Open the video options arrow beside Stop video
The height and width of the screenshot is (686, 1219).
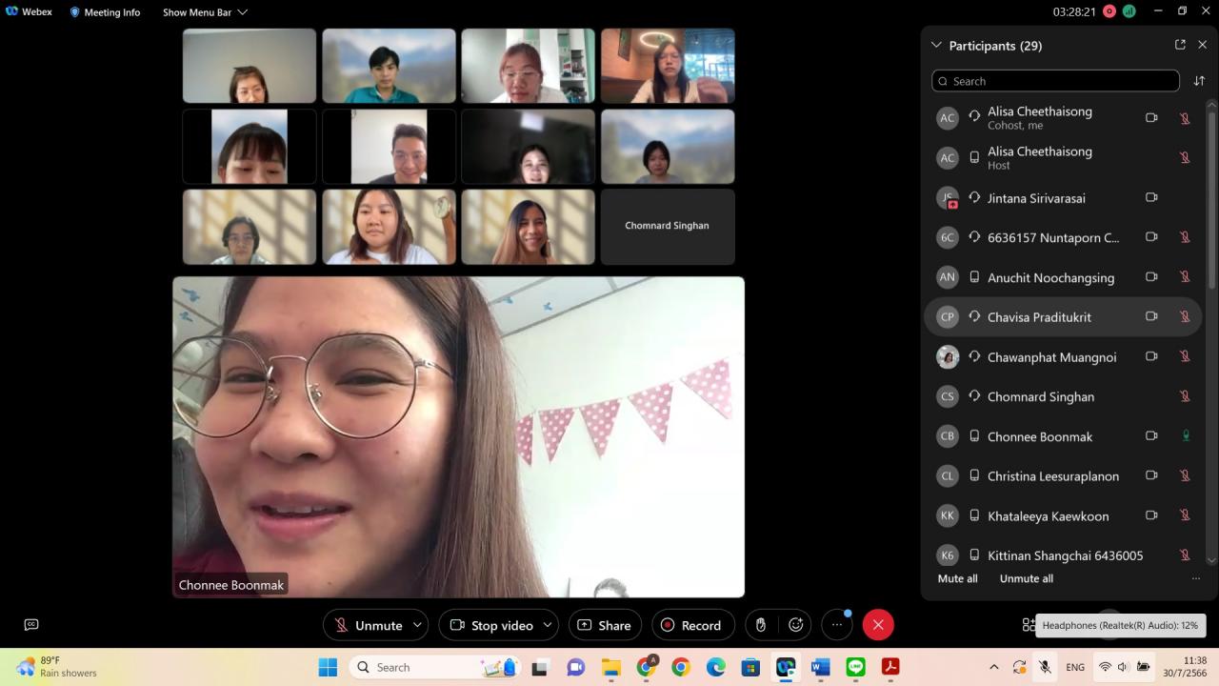(548, 625)
